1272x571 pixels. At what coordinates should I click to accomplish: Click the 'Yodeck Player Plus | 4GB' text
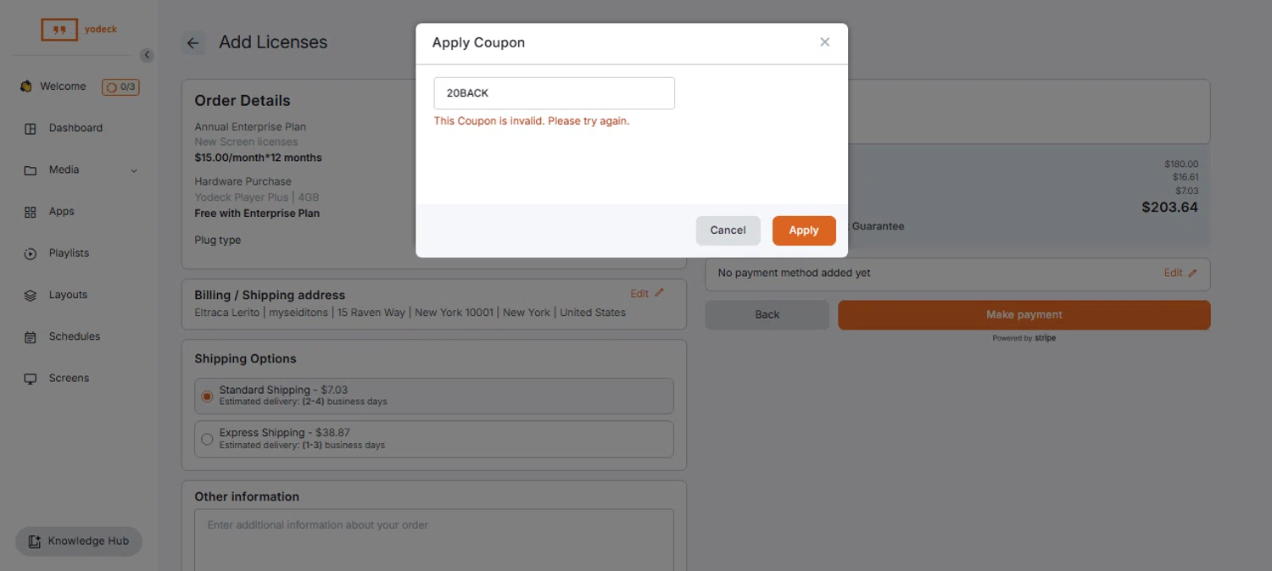click(257, 197)
